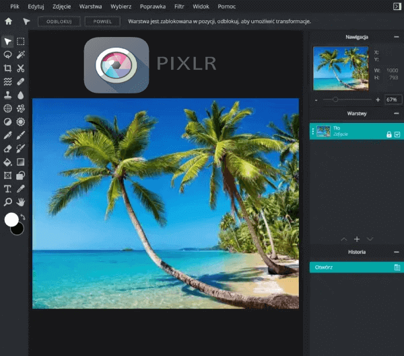
Task: Open the Zdjęcie menu
Action: point(61,7)
